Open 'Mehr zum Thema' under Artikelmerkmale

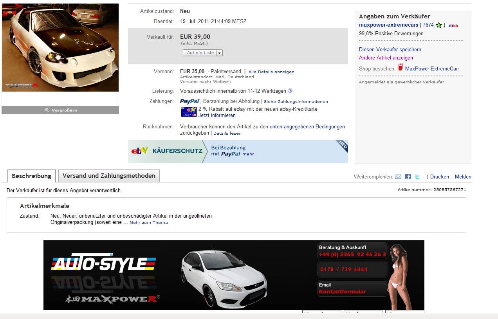pos(149,223)
